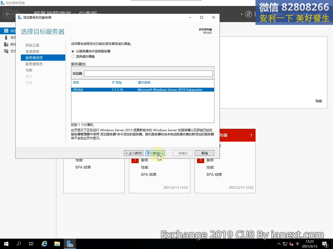The image size is (333, 249).
Task: Click the 取消 button
Action: (x=204, y=153)
